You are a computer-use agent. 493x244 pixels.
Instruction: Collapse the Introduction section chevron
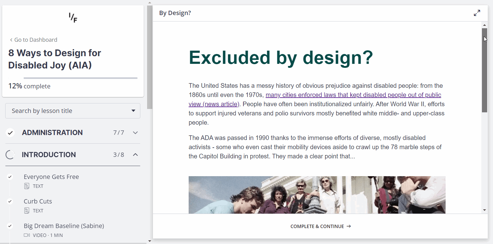(x=135, y=155)
